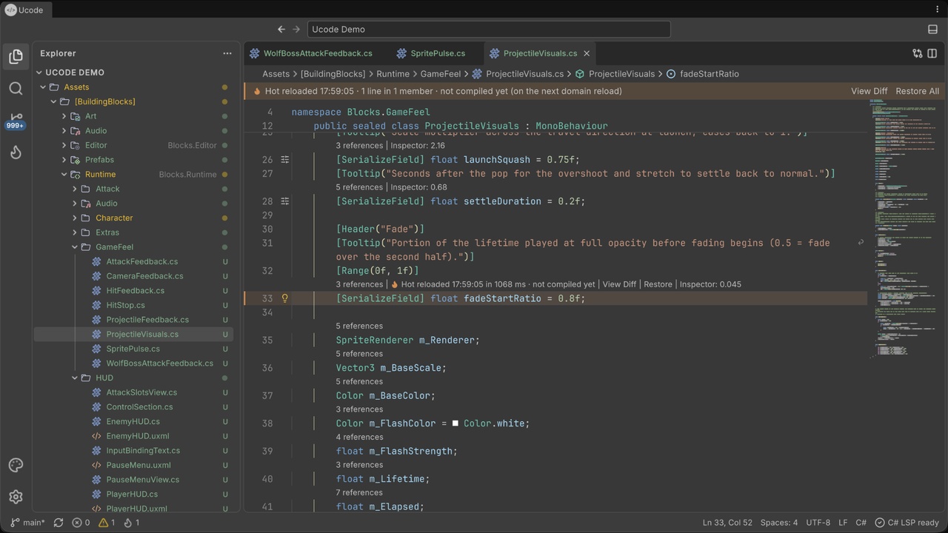Screen dimensions: 948x533
Task: Click GameFeel in the breadcrumb path
Action: click(x=441, y=74)
